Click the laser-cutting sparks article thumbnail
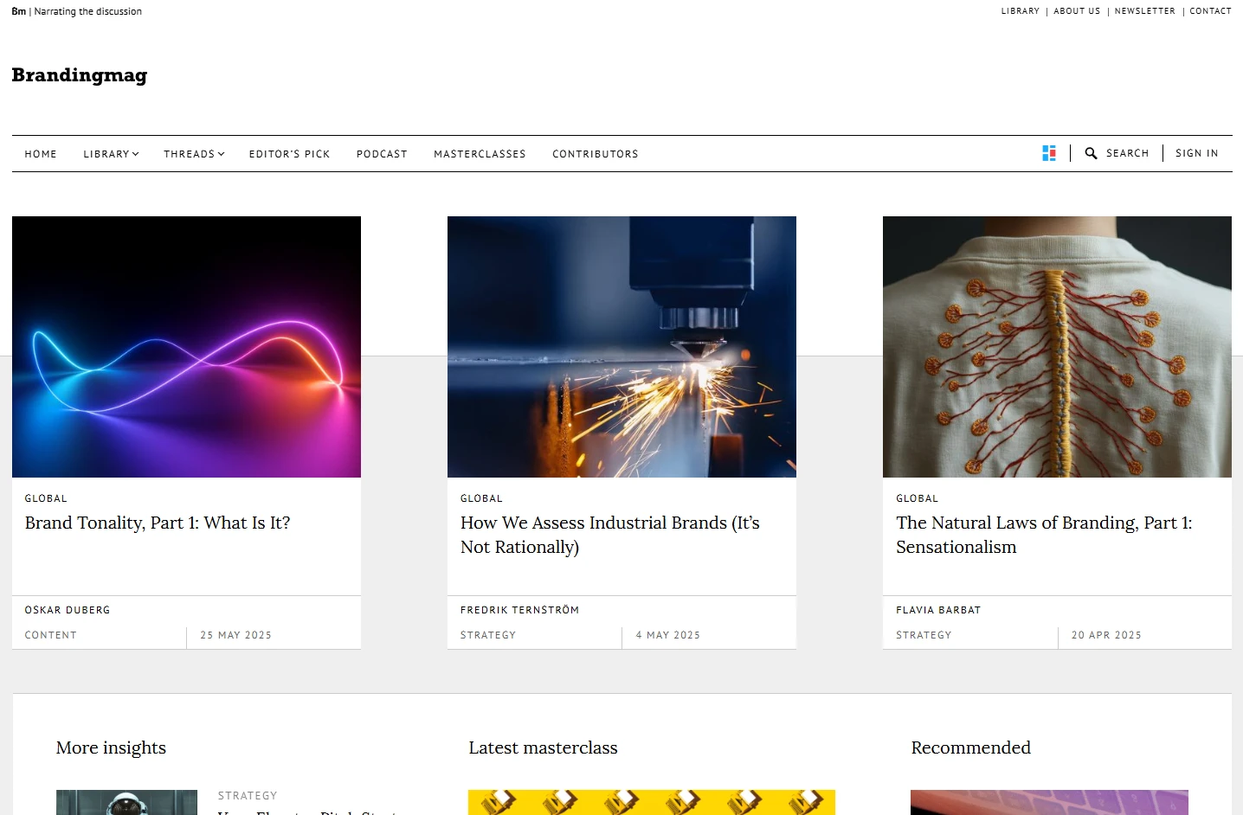The height and width of the screenshot is (815, 1243). [621, 346]
